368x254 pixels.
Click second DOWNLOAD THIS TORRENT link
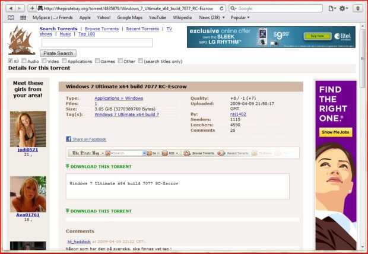pyautogui.click(x=101, y=211)
